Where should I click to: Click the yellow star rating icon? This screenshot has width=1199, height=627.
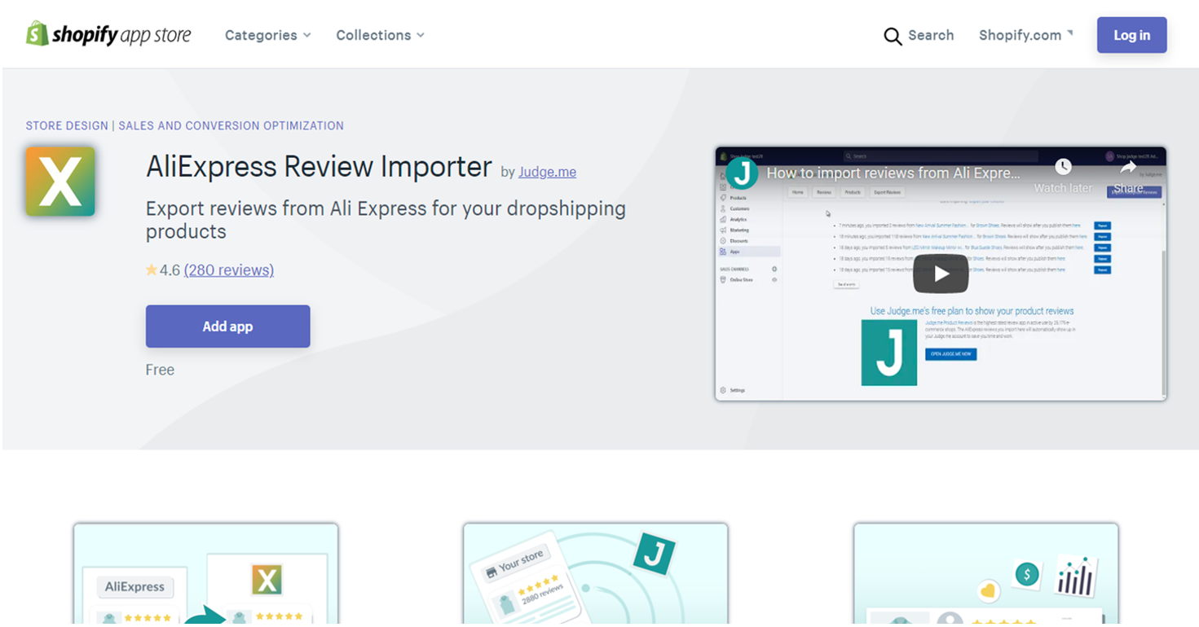tap(152, 270)
